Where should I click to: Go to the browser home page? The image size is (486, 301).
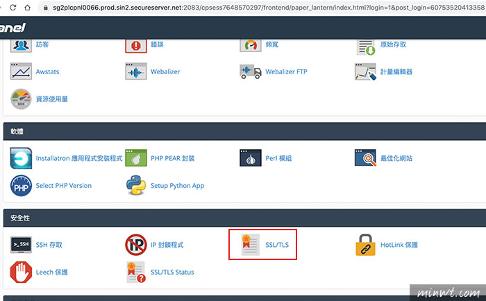(x=28, y=8)
